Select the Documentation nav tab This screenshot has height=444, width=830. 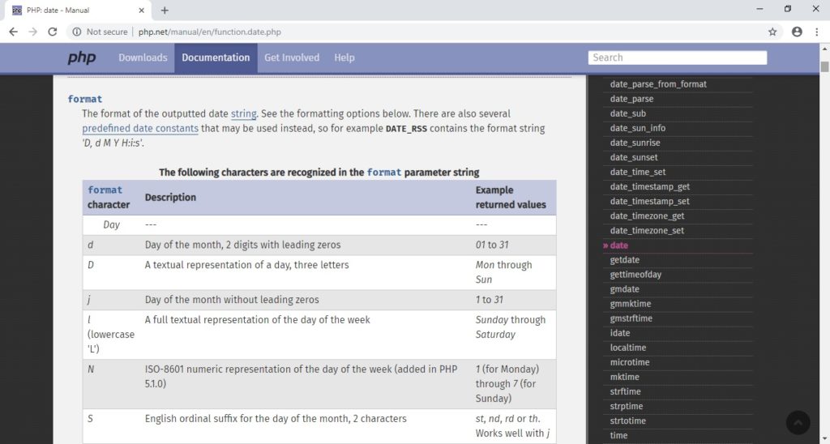[x=216, y=58]
